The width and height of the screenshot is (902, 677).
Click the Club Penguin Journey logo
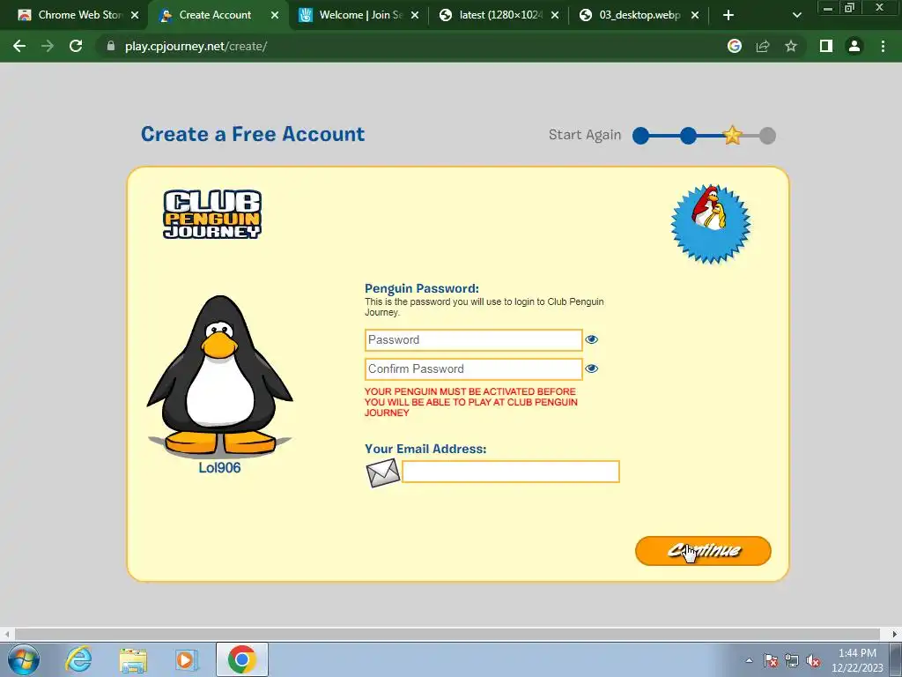[212, 214]
